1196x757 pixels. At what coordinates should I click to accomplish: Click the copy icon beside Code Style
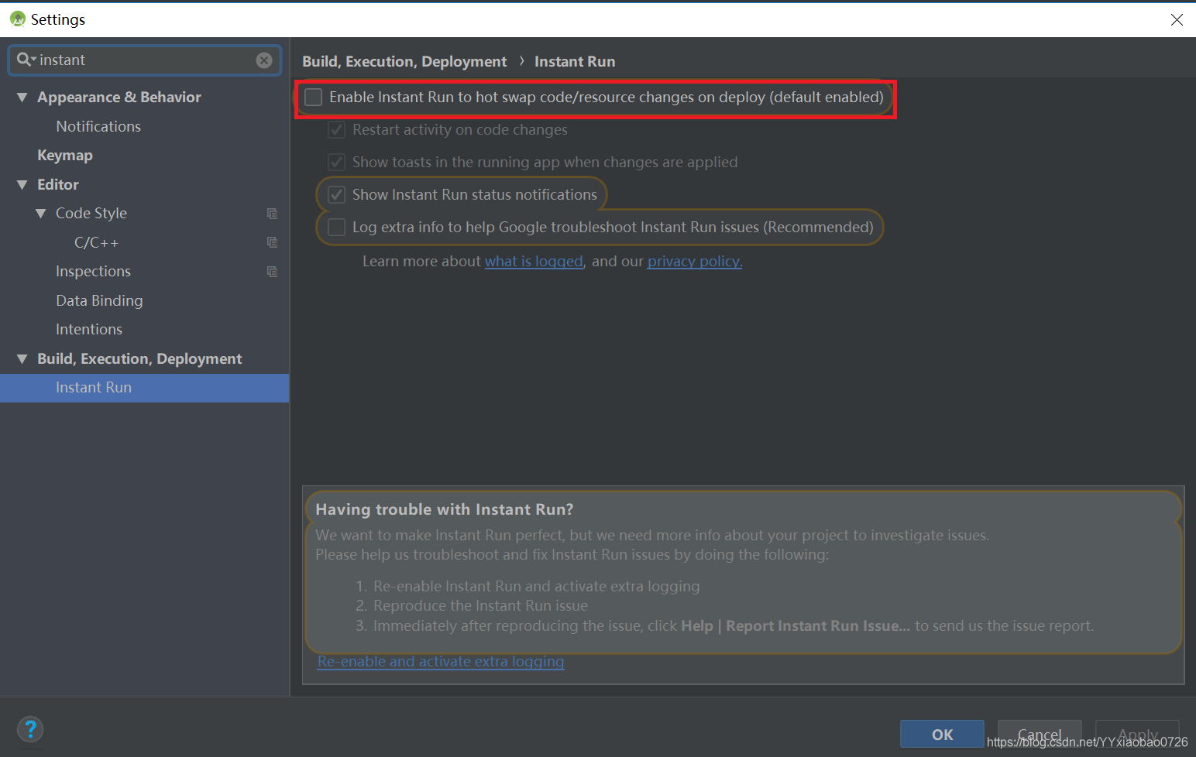(x=272, y=214)
